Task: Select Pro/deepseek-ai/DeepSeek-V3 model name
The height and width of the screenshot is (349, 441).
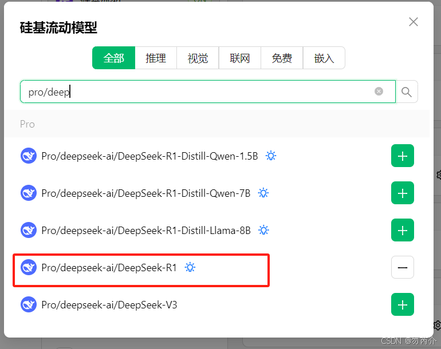Action: click(x=109, y=305)
